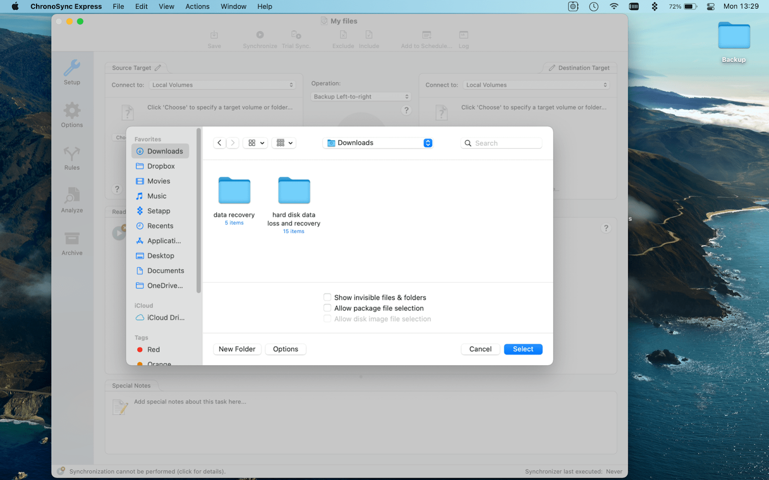Click the Add to Schedule toolbar icon
769x480 pixels.
(x=427, y=35)
